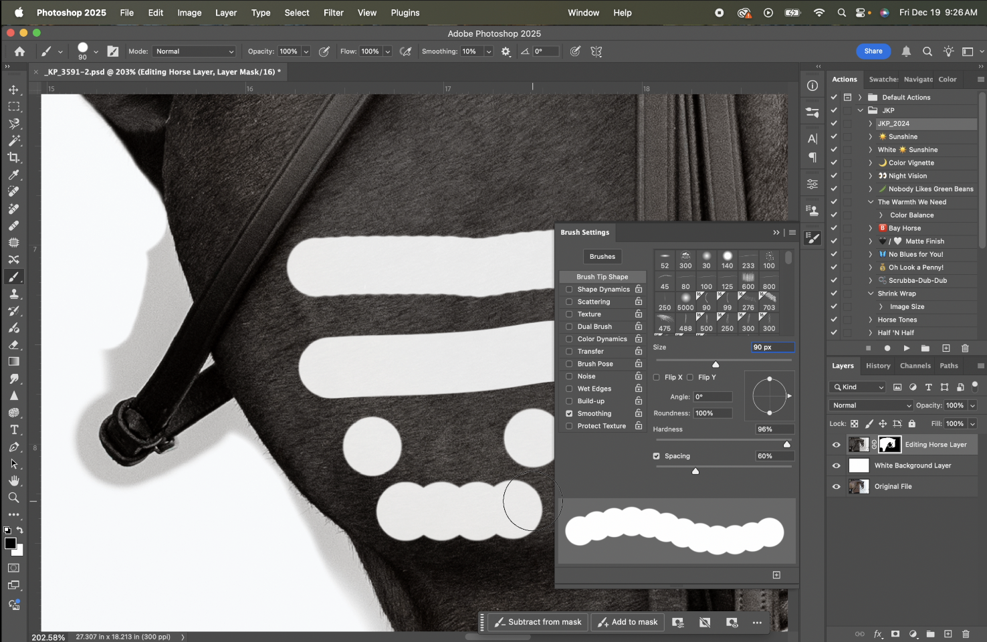The image size is (987, 642).
Task: Expand the Horse Tones action set
Action: [870, 320]
